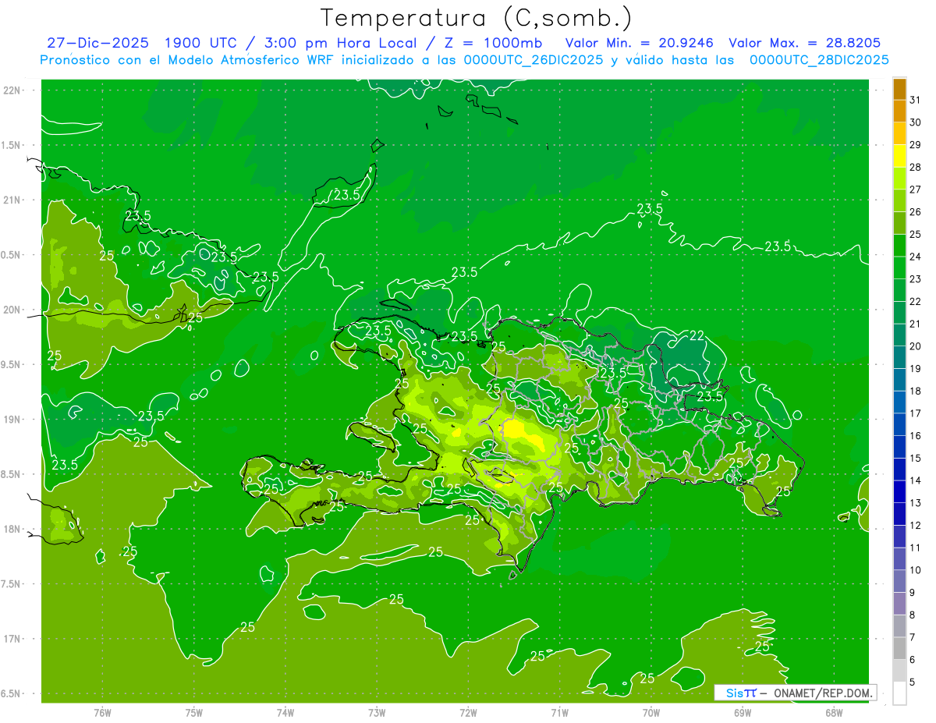This screenshot has width=936, height=723.
Task: Click the "68W" longitude axis label
Action: [834, 712]
